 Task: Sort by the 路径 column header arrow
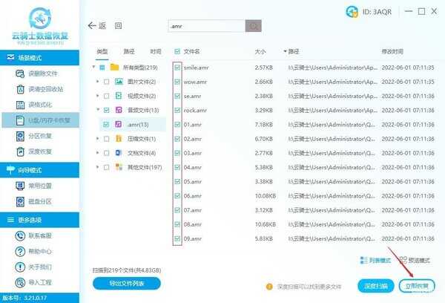pos(285,51)
